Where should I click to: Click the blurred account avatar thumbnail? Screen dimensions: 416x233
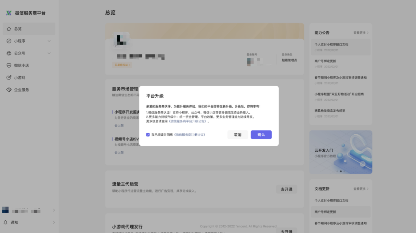click(x=121, y=40)
